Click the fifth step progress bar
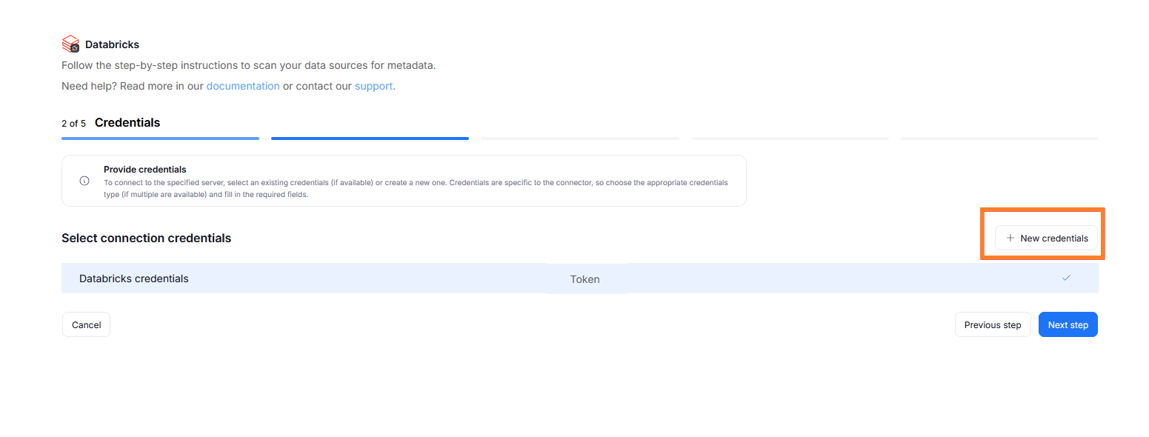 999,138
